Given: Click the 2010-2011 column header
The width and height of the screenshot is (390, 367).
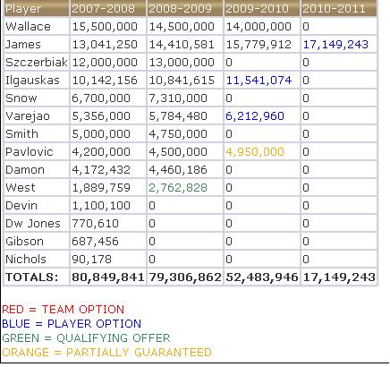Looking at the screenshot, I should pos(339,9).
